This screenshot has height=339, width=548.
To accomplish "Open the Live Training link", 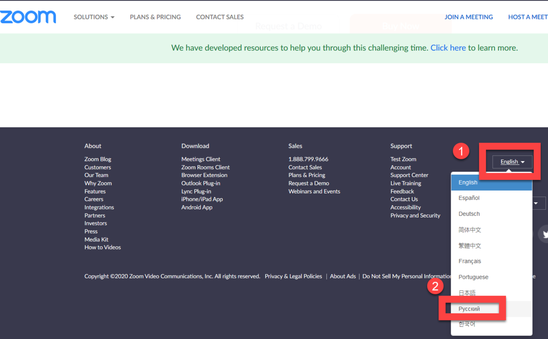I will (x=406, y=183).
